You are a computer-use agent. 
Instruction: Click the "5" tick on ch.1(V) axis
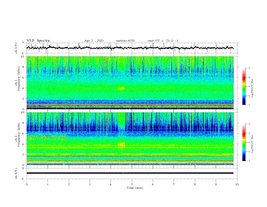24,43
